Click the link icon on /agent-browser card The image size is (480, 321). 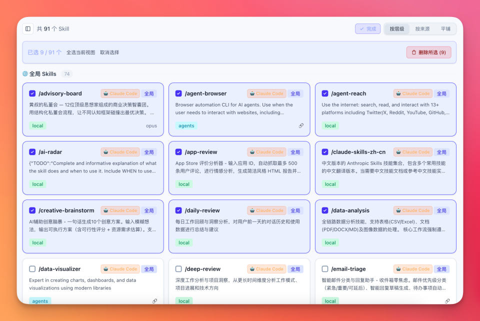301,126
